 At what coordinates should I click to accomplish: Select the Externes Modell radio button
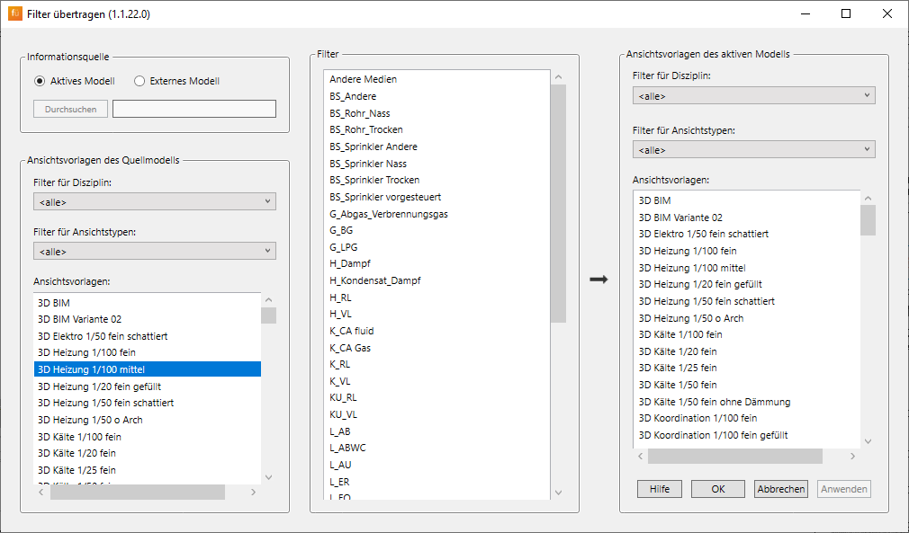click(139, 81)
